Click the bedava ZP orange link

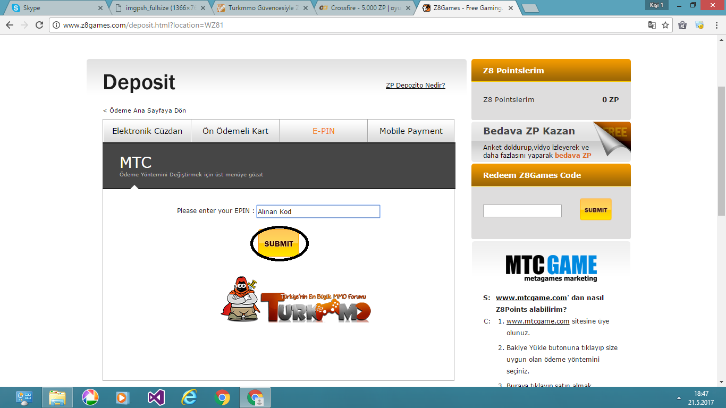tap(573, 156)
